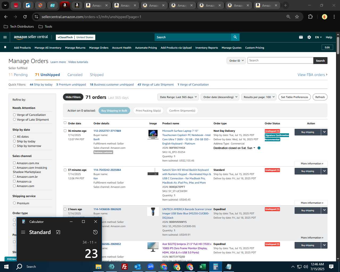Click the destination closed info icon
Viewport: 340px width, 272px height.
pyautogui.click(x=259, y=148)
